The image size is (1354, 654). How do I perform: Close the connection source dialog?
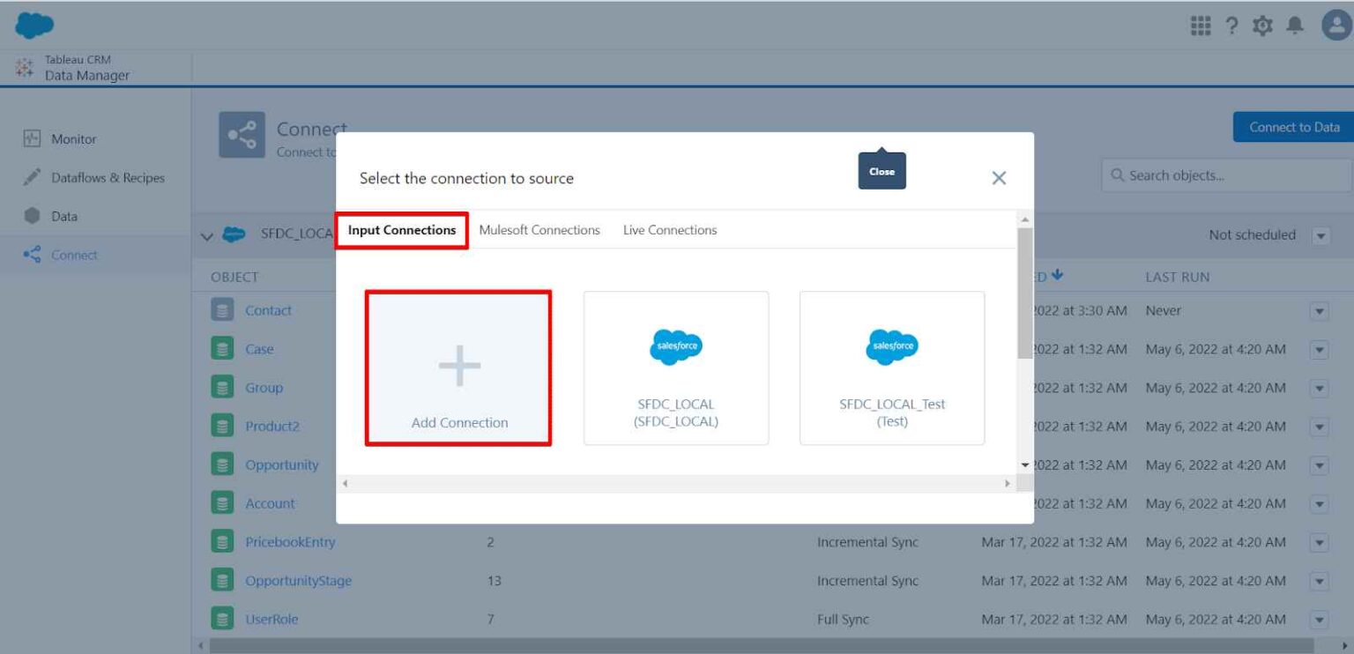999,178
